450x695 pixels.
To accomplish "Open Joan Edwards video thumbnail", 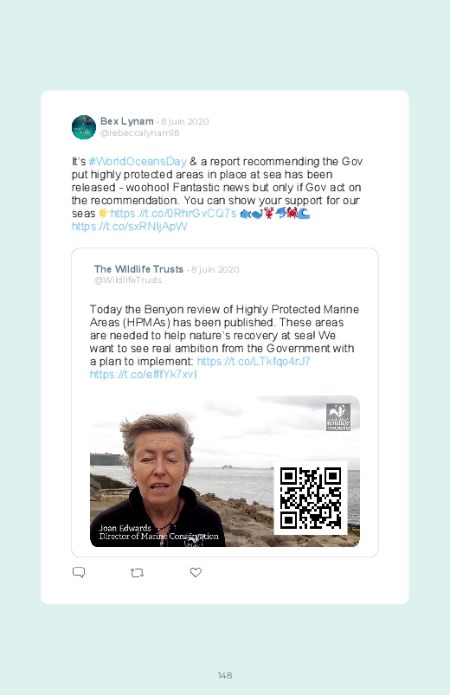I will (x=225, y=471).
